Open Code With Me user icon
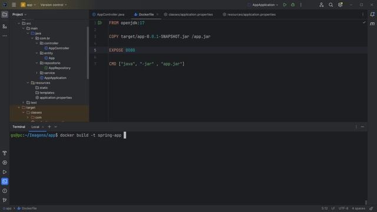377x212 pixels. pos(322,5)
